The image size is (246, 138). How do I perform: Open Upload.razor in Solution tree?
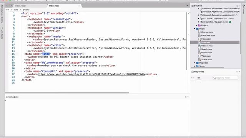coord(207,53)
